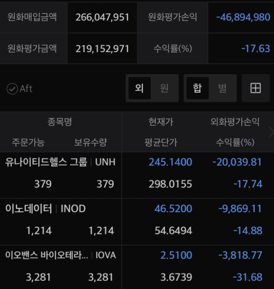Select the 외 foreign currency toggle
The width and height of the screenshot is (274, 289).
(139, 88)
